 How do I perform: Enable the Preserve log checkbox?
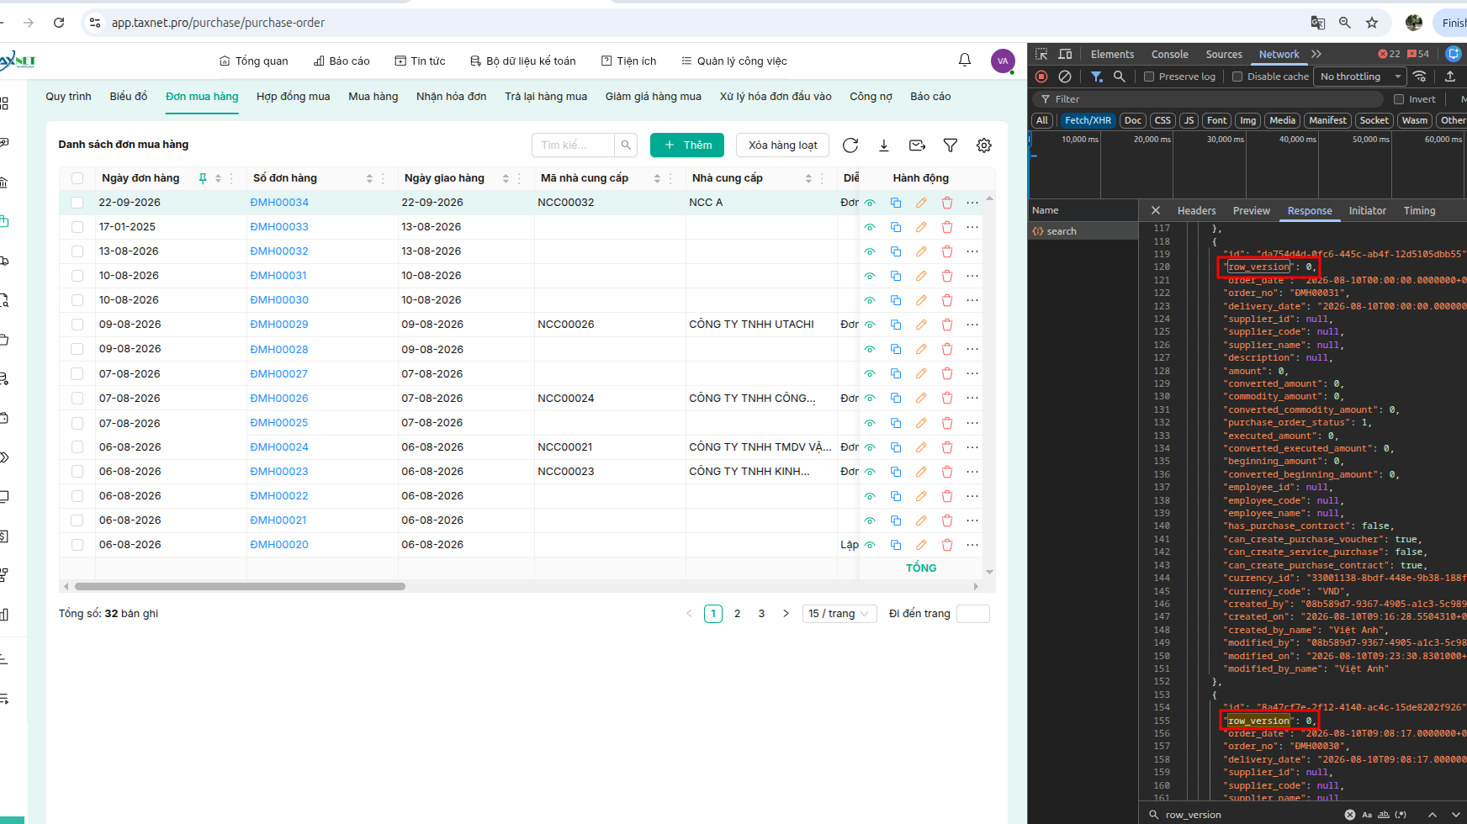pyautogui.click(x=1149, y=77)
